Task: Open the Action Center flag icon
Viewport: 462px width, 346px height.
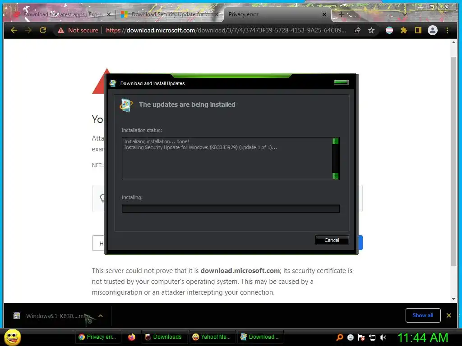Action: pyautogui.click(x=361, y=337)
